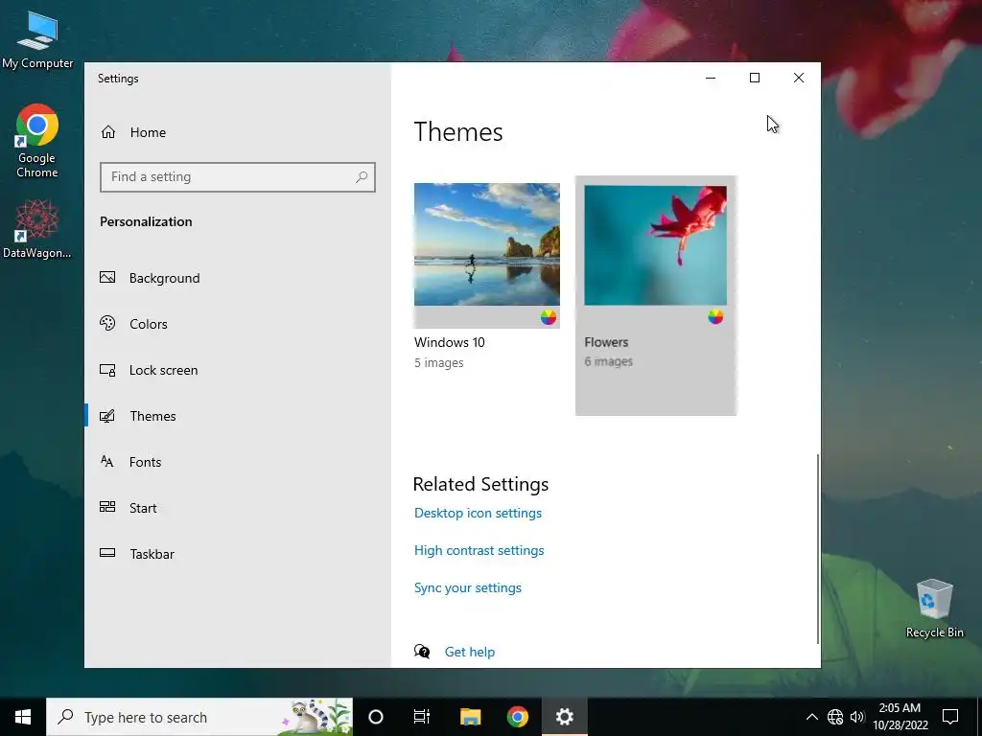Image resolution: width=982 pixels, height=736 pixels.
Task: Click the Settings gear in taskbar
Action: click(x=564, y=717)
